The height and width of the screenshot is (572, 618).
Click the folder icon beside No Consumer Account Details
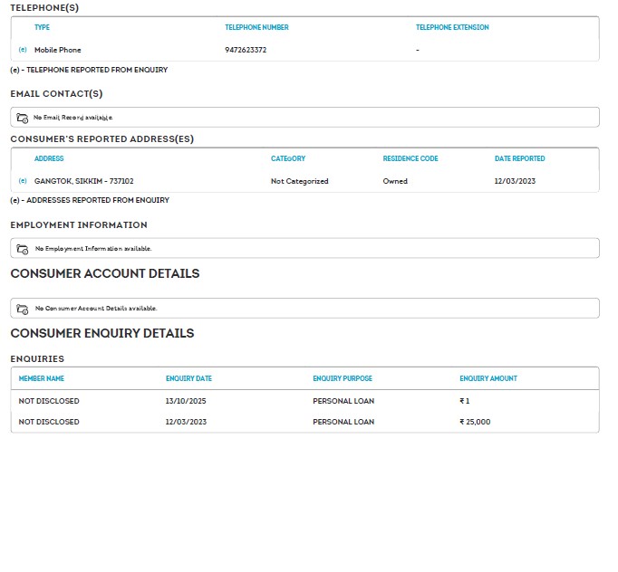click(x=23, y=309)
